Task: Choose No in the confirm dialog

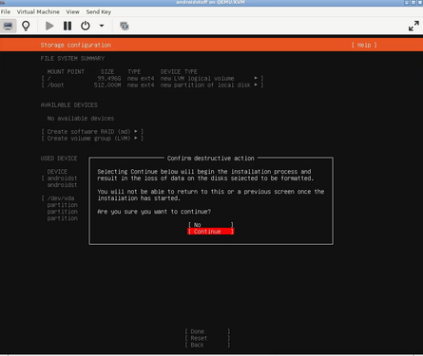Action: 211,225
